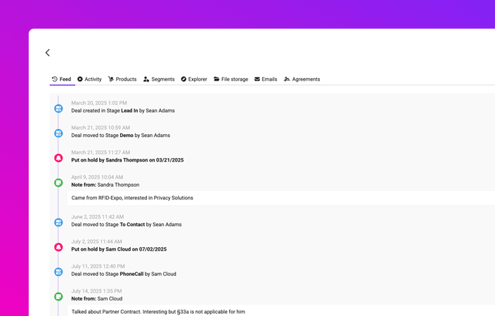The height and width of the screenshot is (316, 495).
Task: Go back using the left chevron arrow
Action: pos(48,53)
